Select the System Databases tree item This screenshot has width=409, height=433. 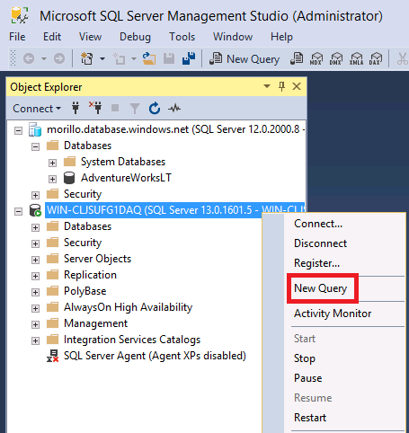pyautogui.click(x=123, y=162)
